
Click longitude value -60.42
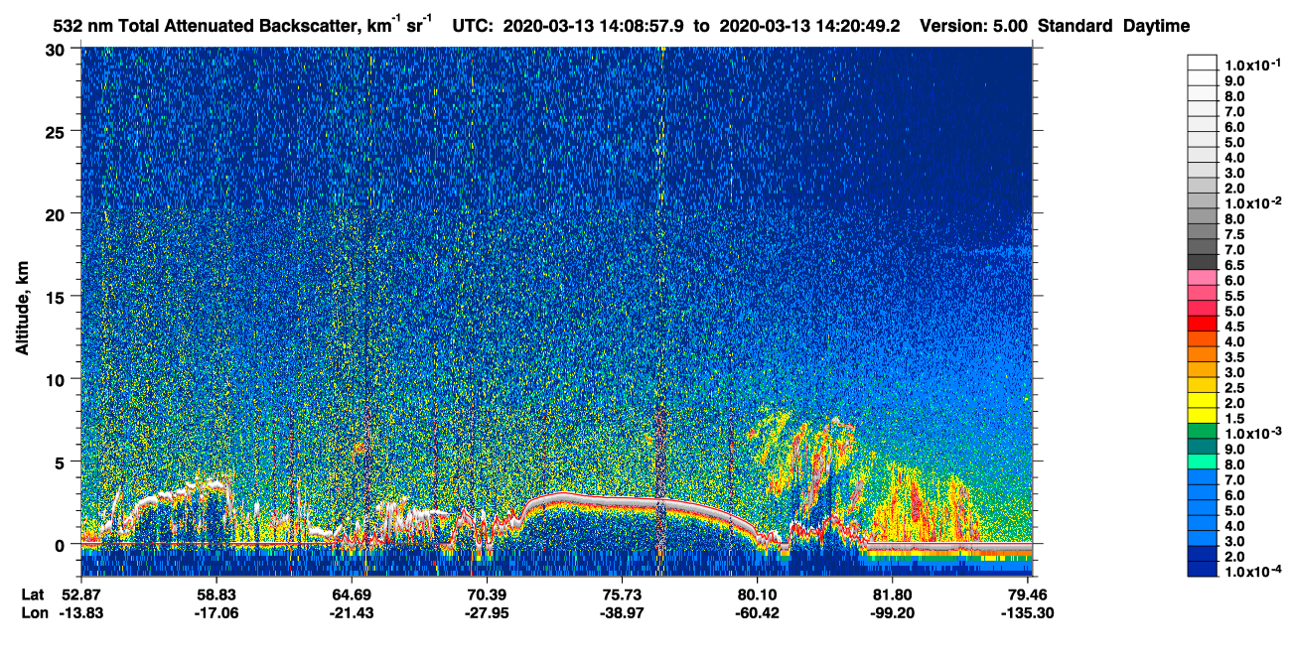(758, 612)
